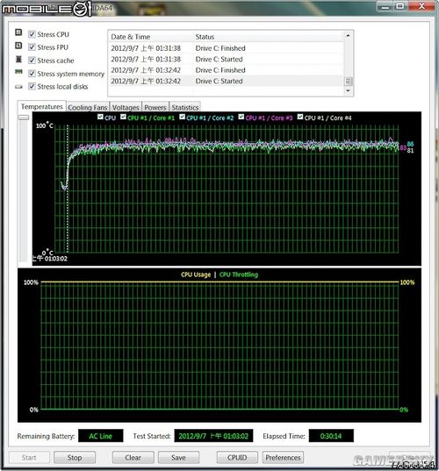Open the Statistics tab

[x=185, y=107]
